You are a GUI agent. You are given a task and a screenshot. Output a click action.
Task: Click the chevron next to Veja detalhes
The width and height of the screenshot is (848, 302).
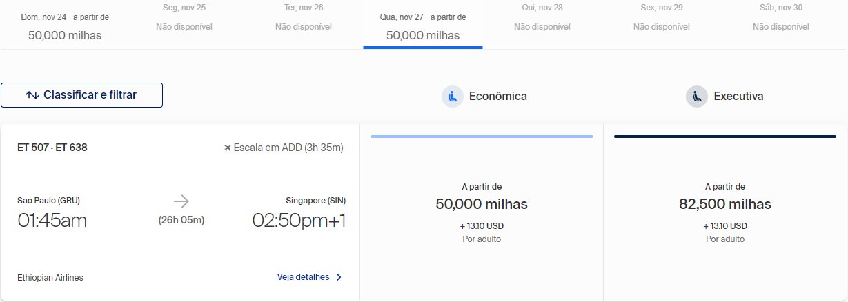(x=339, y=277)
